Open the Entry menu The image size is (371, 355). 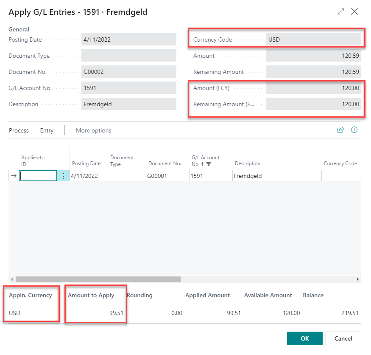(47, 130)
